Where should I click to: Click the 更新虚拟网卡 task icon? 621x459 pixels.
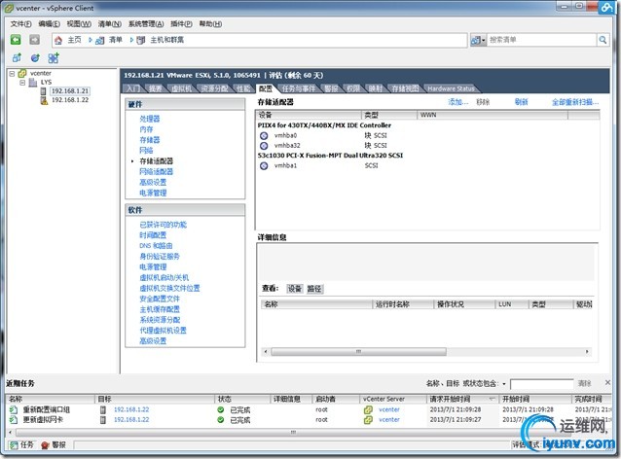point(14,419)
